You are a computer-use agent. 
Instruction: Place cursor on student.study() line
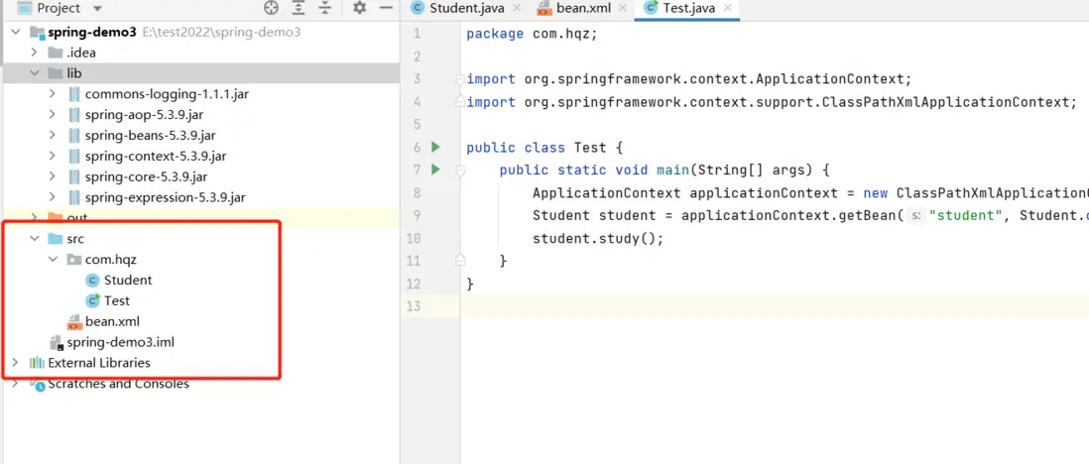pyautogui.click(x=598, y=238)
